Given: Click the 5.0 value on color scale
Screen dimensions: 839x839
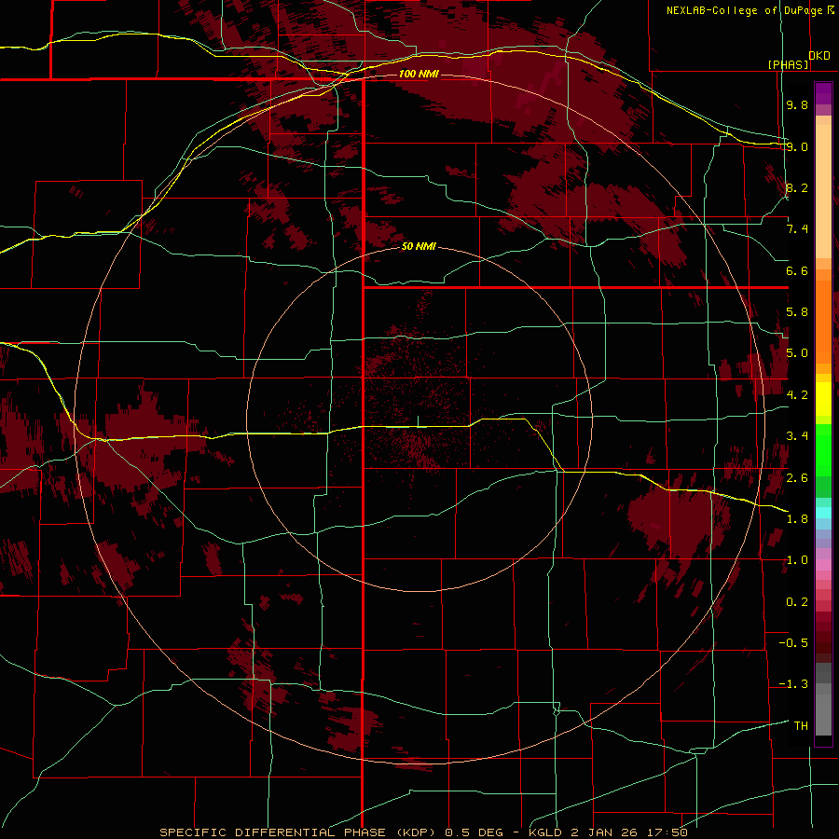Looking at the screenshot, I should 797,353.
